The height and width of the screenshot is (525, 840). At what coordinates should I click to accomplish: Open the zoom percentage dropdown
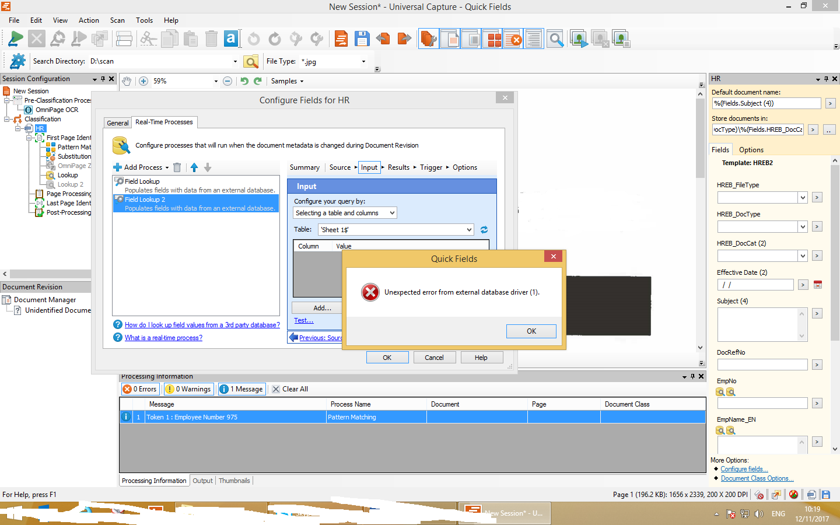pyautogui.click(x=216, y=81)
